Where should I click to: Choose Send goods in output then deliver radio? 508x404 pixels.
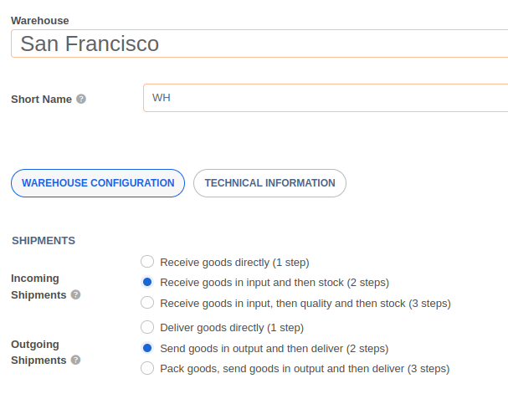(x=147, y=348)
